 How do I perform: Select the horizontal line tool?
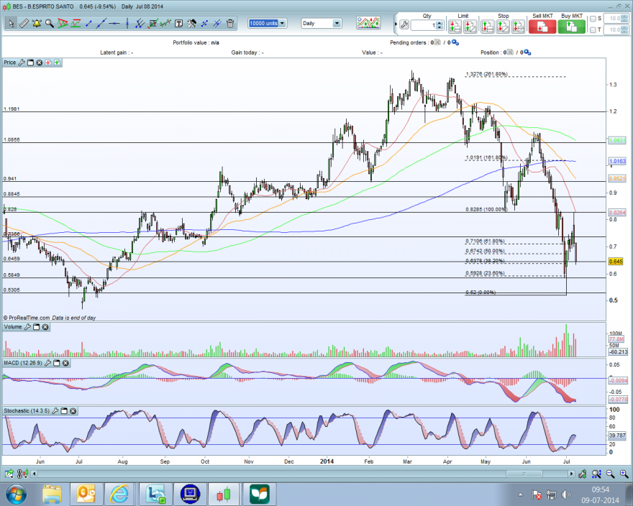click(114, 24)
